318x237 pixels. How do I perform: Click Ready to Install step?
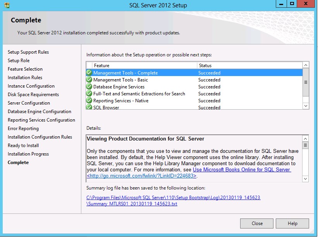coord(23,146)
